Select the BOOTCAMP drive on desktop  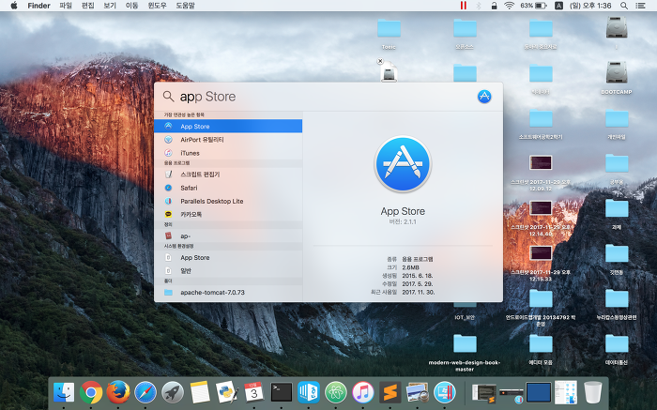(x=617, y=78)
